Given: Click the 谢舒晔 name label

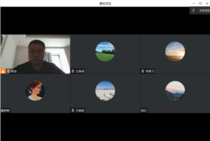Looking at the screenshot, I should [5, 110].
